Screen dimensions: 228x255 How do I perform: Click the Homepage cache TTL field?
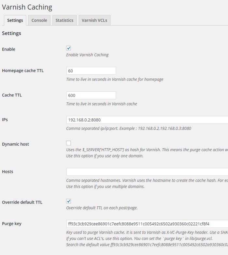click(x=91, y=71)
